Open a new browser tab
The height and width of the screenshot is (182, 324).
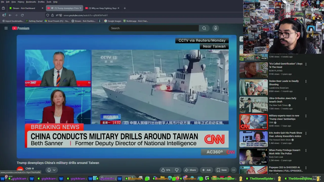[x=125, y=8]
